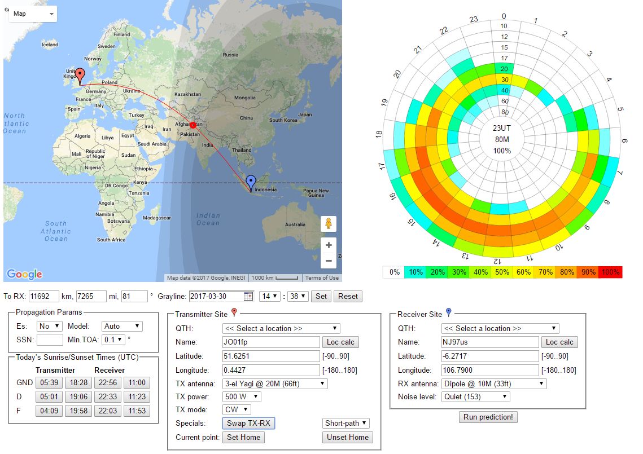Open the Terms of Use link

click(x=322, y=277)
